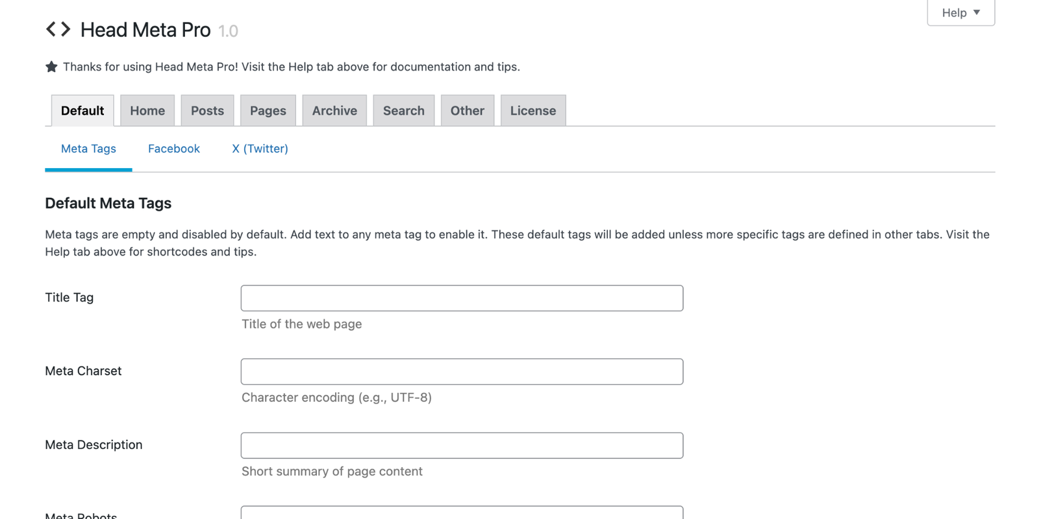Focus the Title Tag input field
Screen dimensions: 1039x519
tap(462, 298)
